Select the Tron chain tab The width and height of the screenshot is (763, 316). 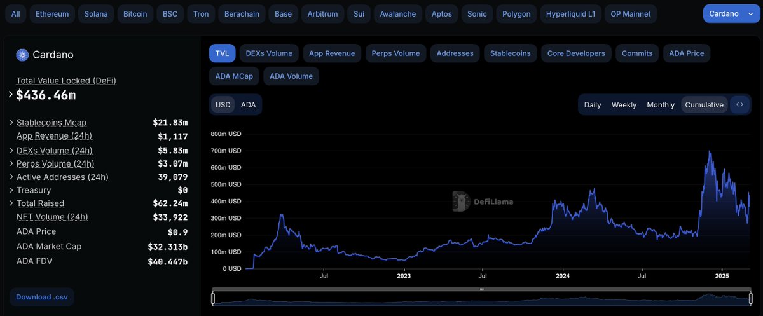tap(201, 13)
